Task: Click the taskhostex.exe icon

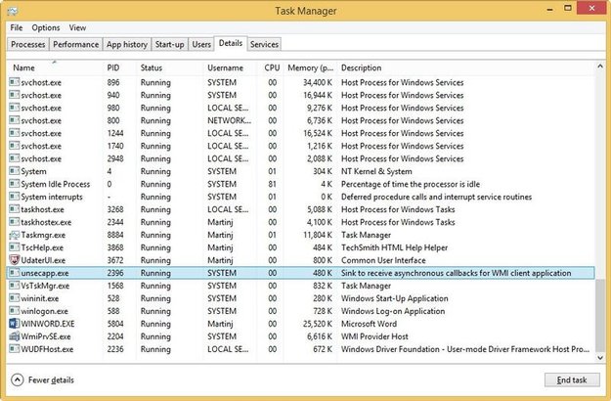Action: pyautogui.click(x=15, y=222)
